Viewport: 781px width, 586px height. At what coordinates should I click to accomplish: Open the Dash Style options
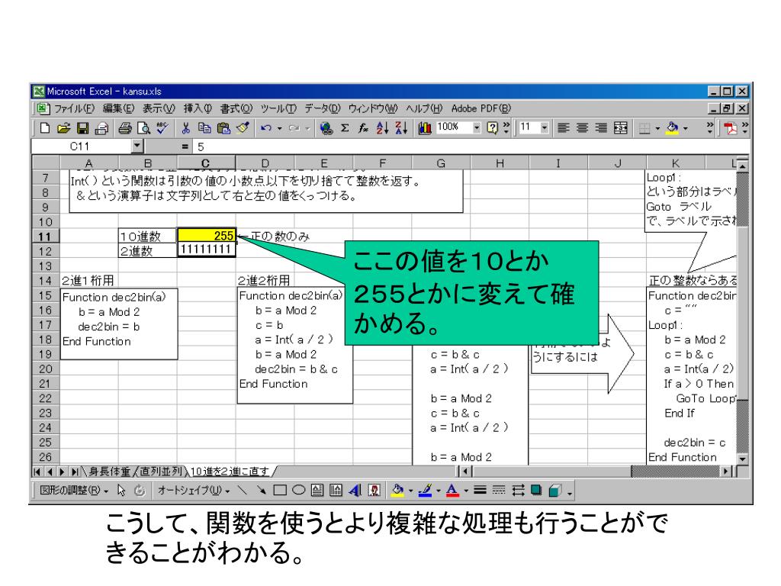click(x=499, y=491)
